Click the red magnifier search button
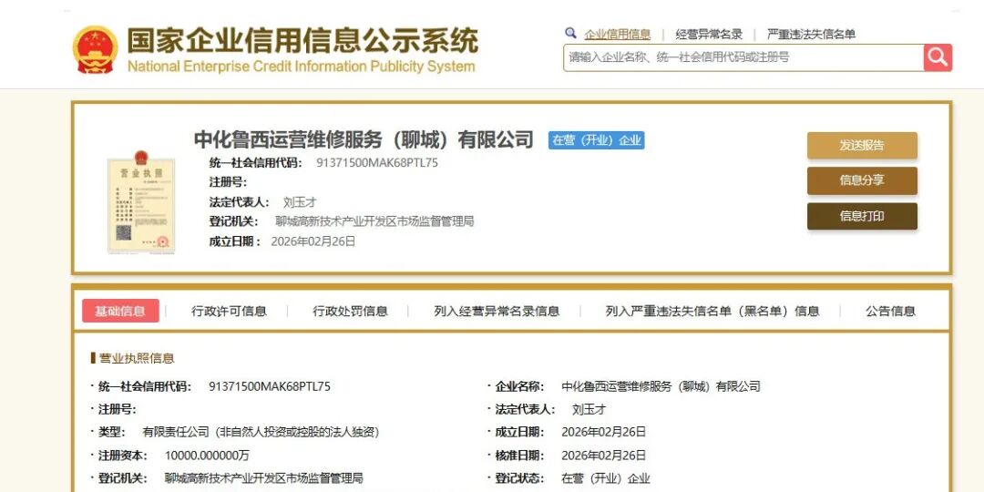The height and width of the screenshot is (492, 984). 938,57
